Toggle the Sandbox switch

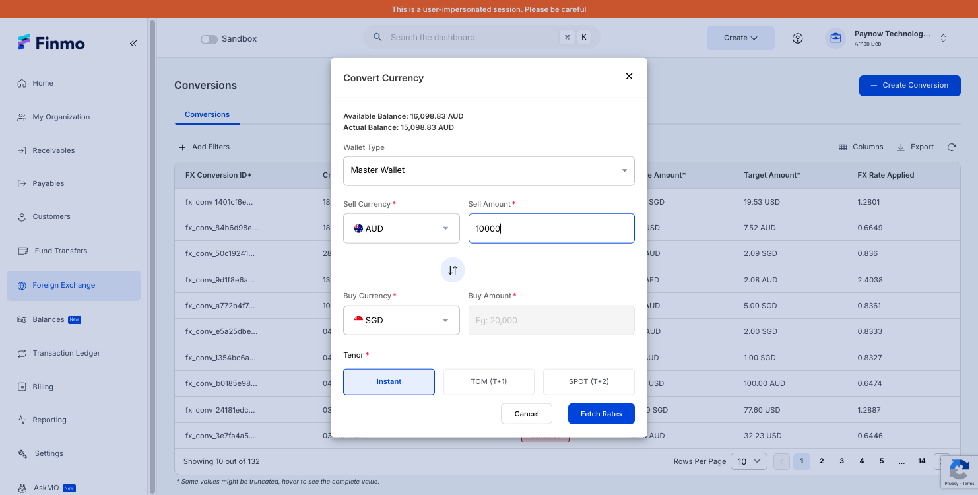(x=209, y=39)
